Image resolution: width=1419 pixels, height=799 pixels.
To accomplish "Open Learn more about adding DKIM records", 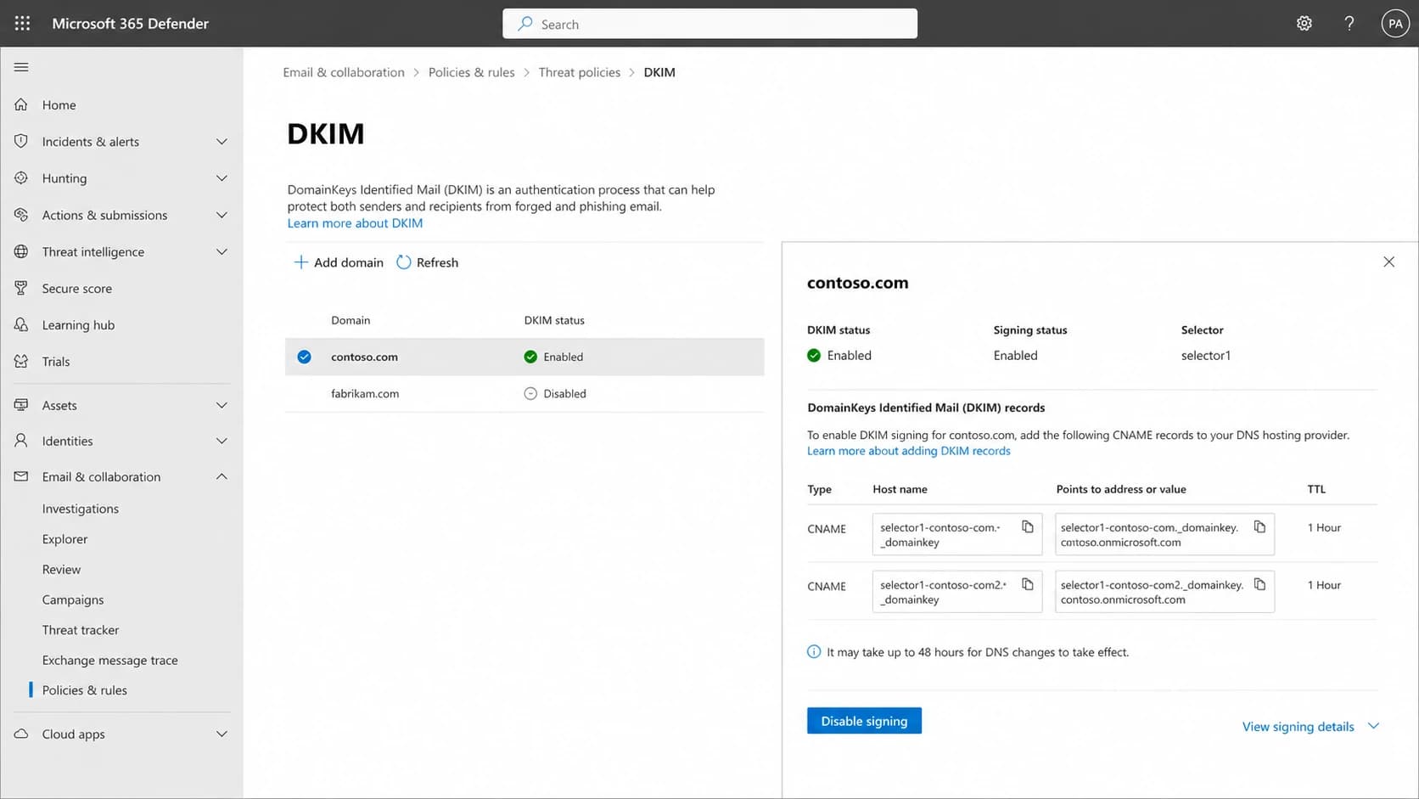I will 909,451.
